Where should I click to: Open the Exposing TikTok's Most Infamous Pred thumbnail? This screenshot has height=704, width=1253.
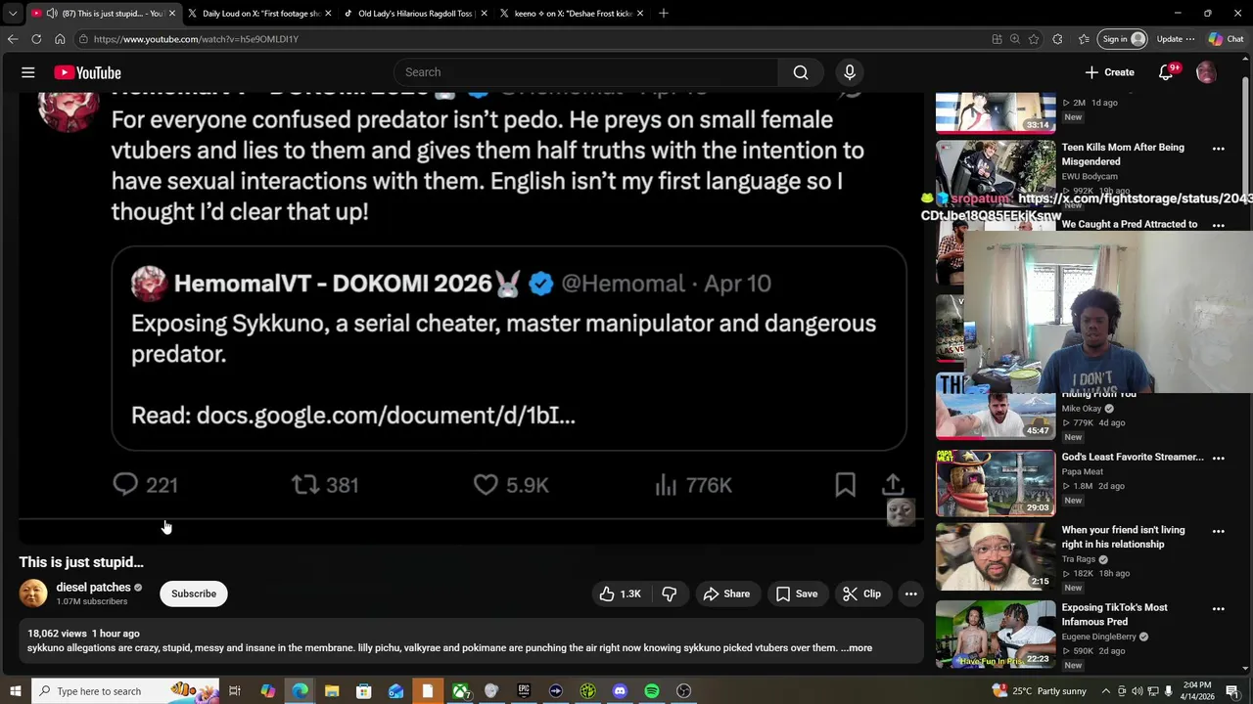click(x=996, y=633)
